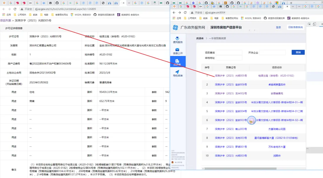
Task: Click the 预售证号 column header
Action: 231,67
